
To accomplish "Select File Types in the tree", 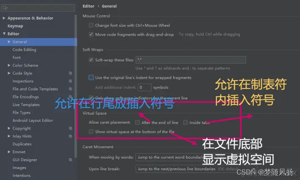I will (x=21, y=113).
